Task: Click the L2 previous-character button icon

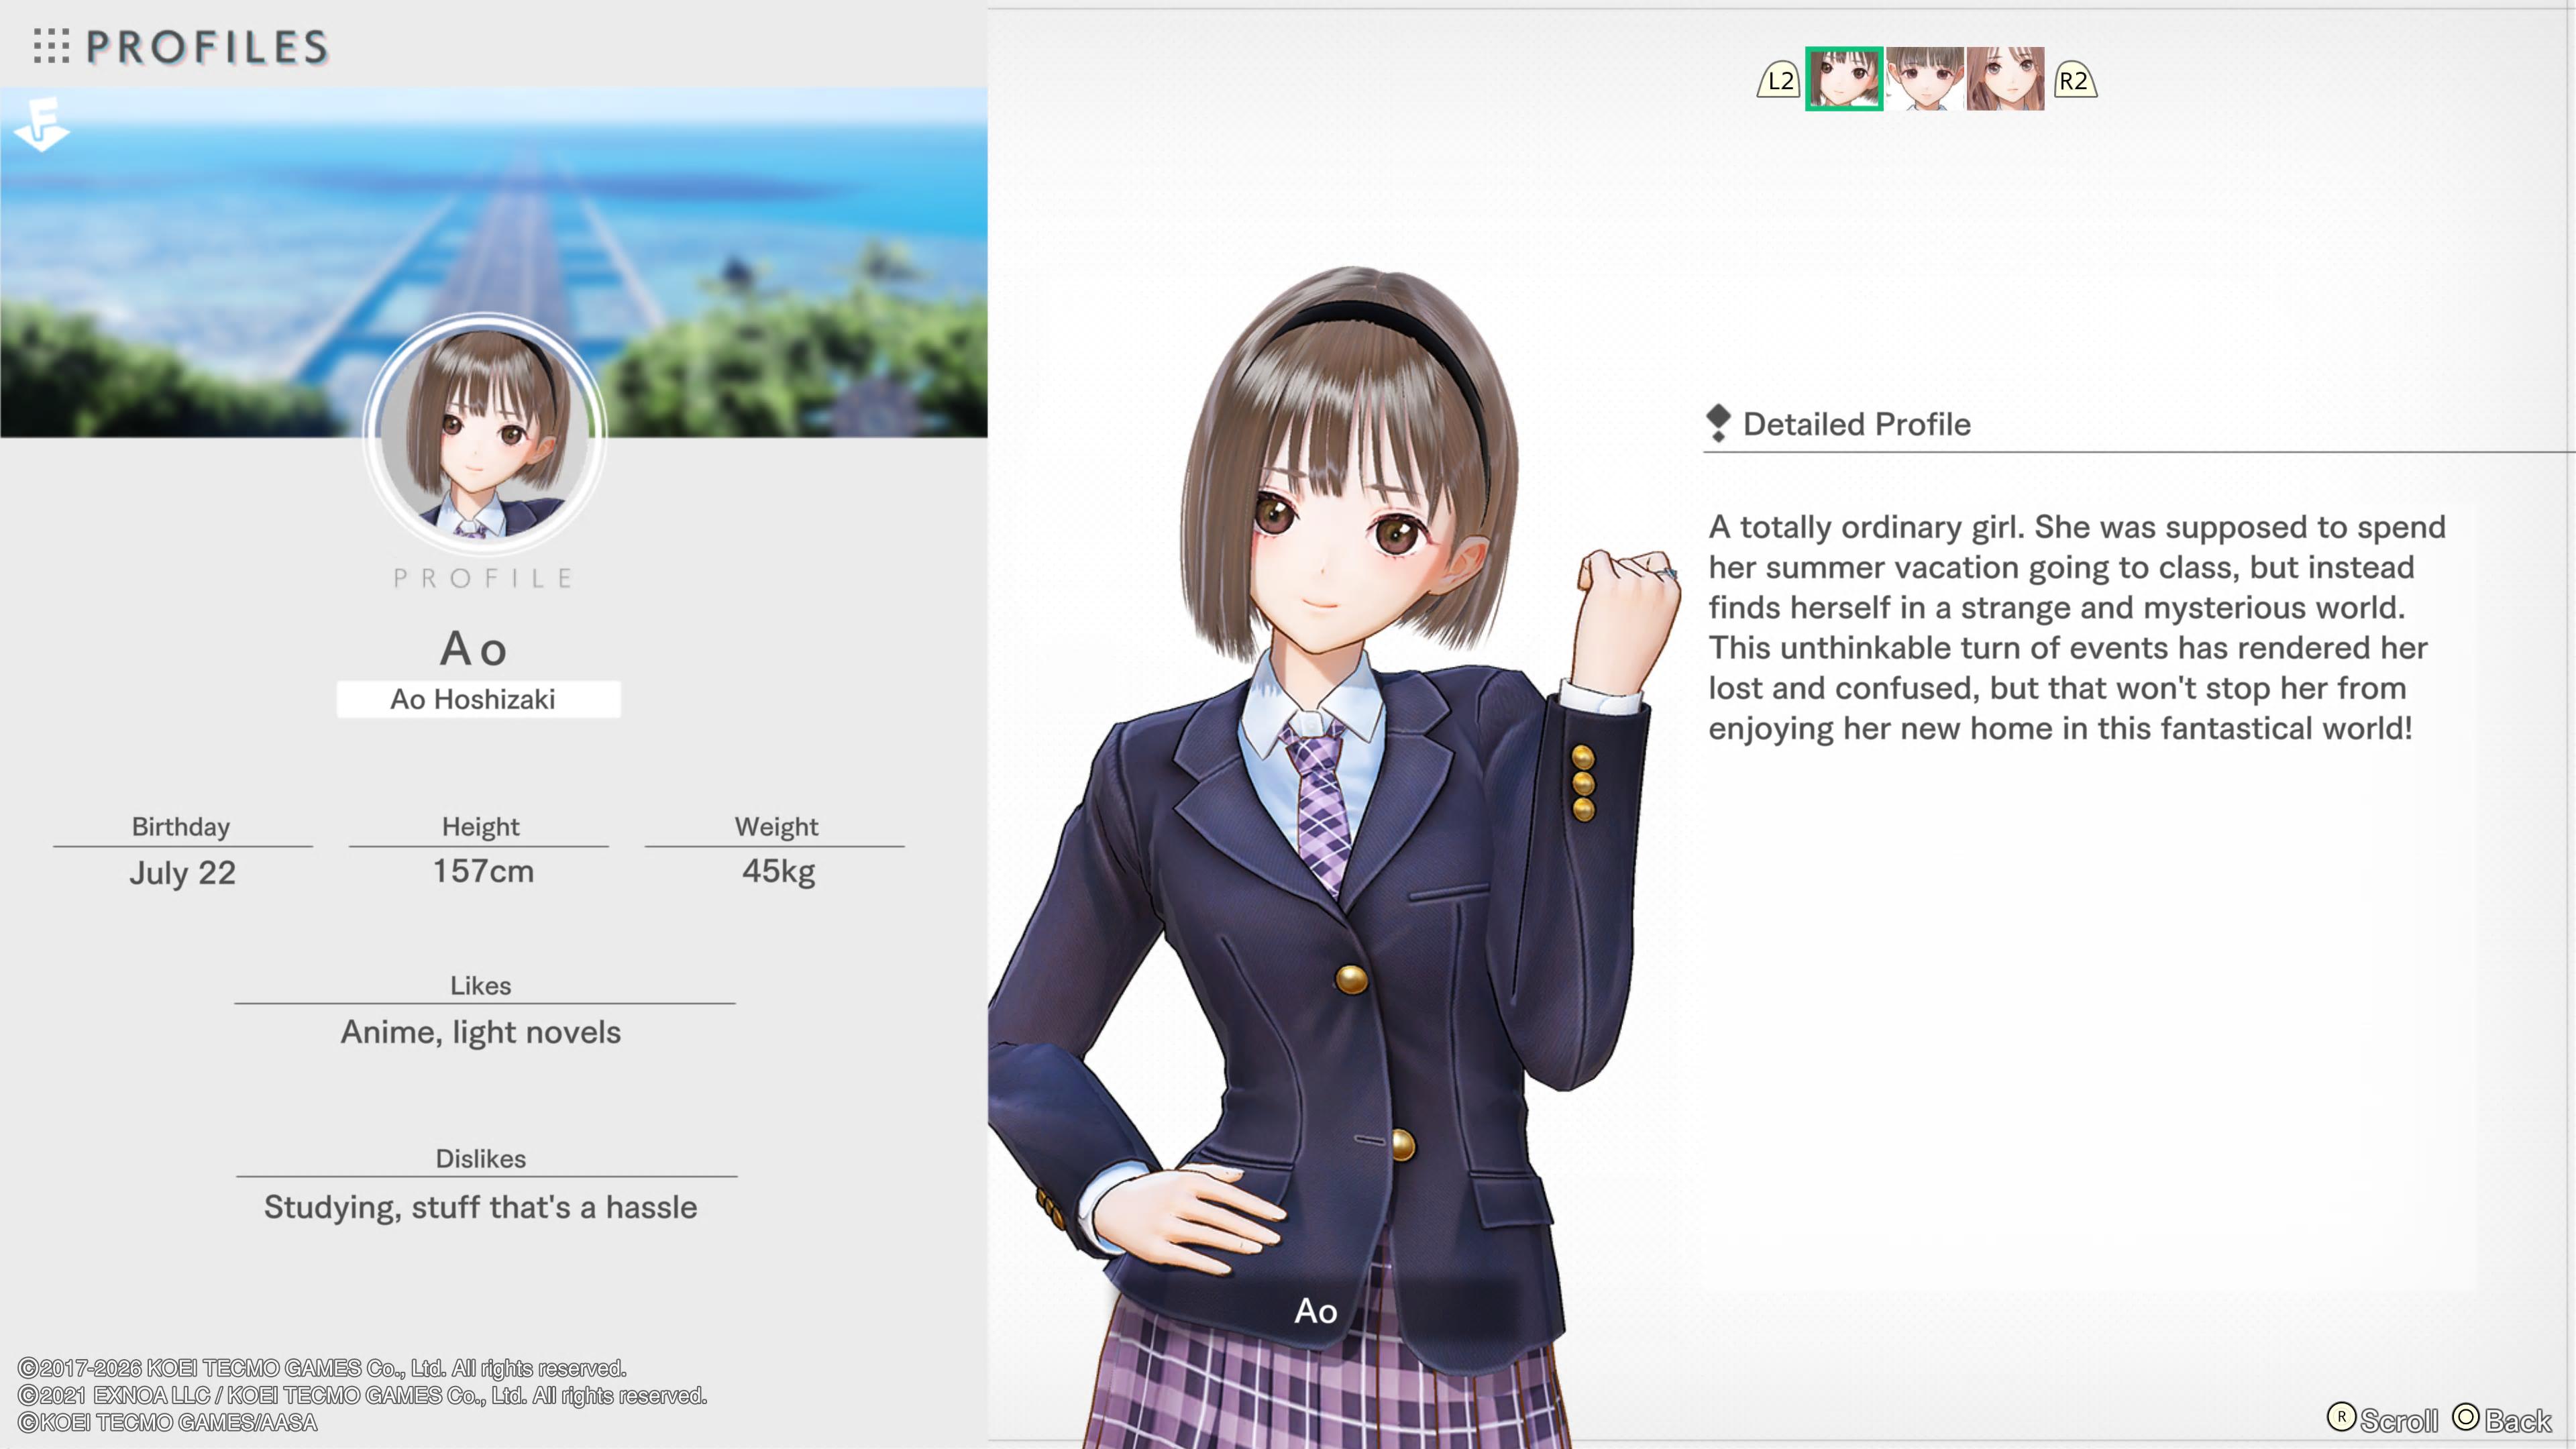Action: [1779, 80]
